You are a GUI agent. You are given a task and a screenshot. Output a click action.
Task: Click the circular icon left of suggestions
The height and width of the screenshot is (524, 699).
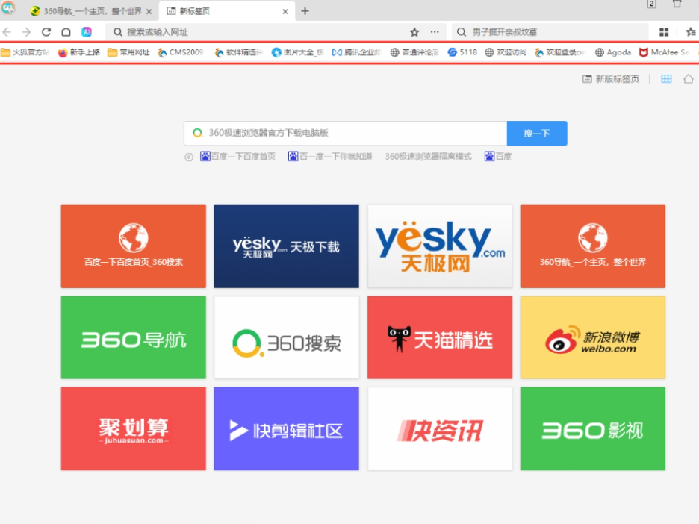[x=189, y=157]
